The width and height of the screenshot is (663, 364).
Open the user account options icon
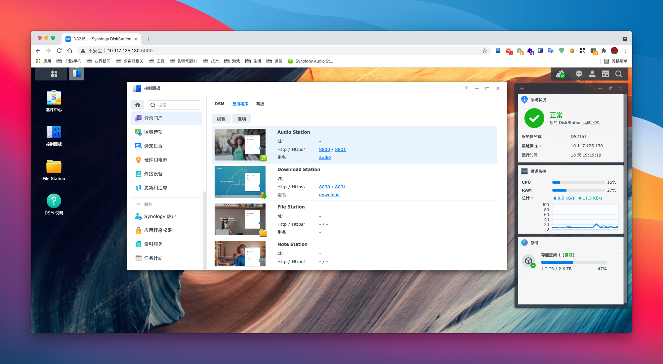click(x=592, y=74)
